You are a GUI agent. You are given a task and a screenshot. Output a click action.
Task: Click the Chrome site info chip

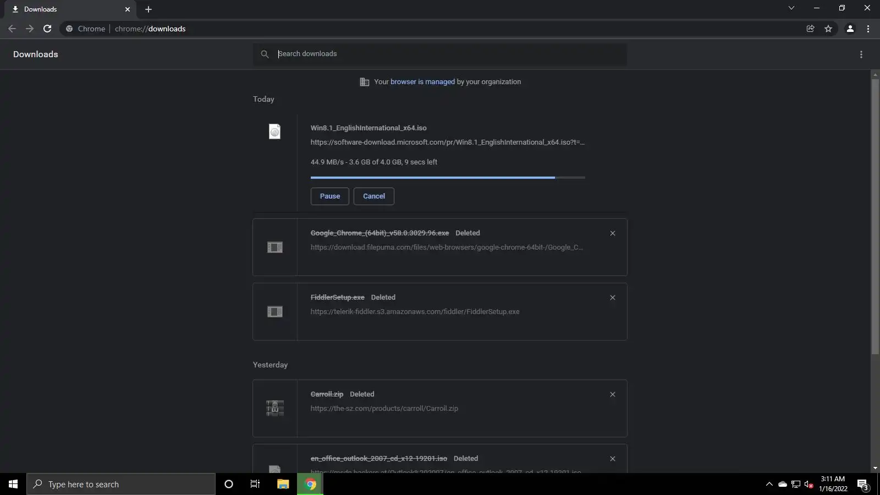[85, 29]
